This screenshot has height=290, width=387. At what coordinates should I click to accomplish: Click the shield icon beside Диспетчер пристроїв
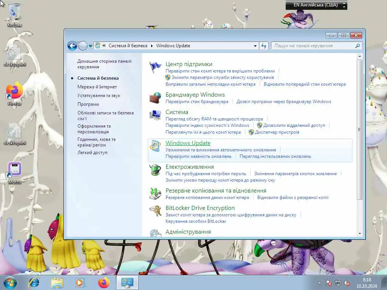[x=251, y=132]
